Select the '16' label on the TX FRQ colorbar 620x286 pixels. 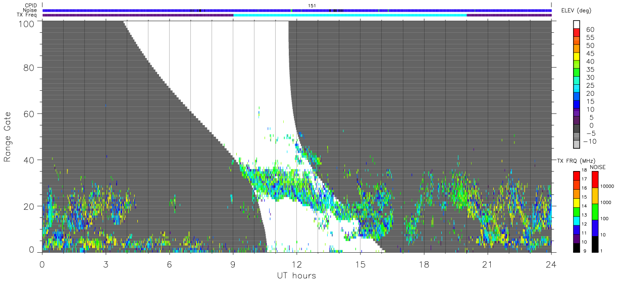coord(585,188)
